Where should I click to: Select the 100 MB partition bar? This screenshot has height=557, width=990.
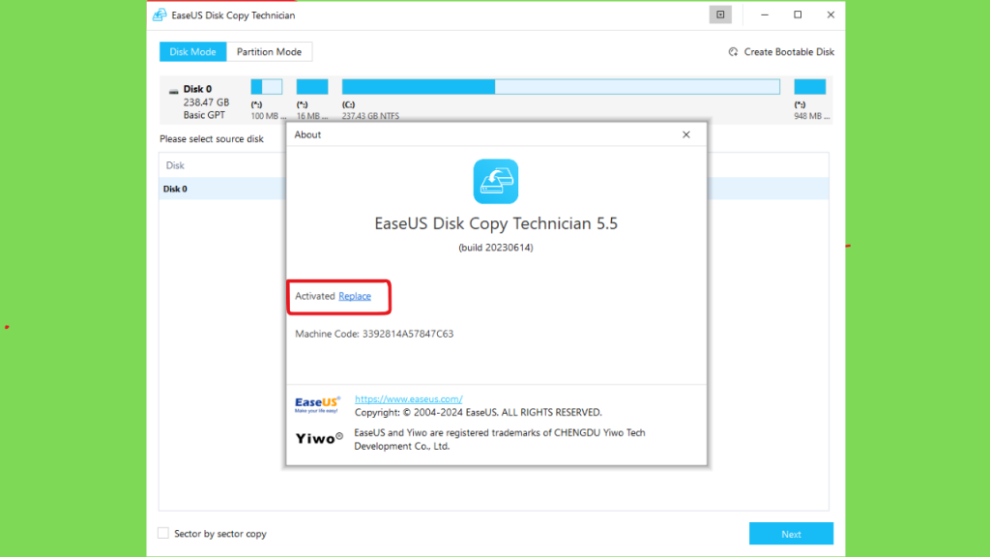267,86
